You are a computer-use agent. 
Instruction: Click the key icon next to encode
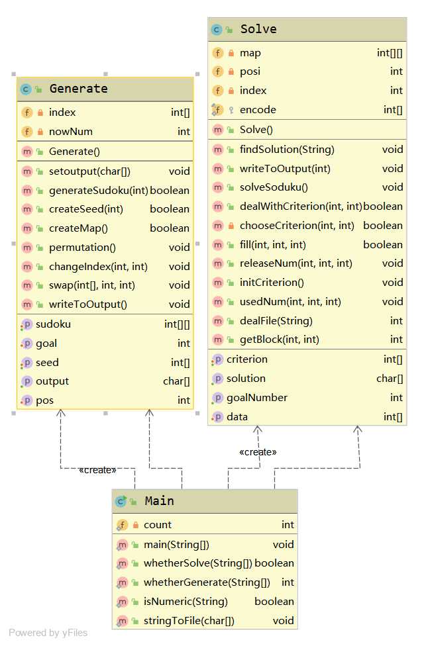point(231,110)
